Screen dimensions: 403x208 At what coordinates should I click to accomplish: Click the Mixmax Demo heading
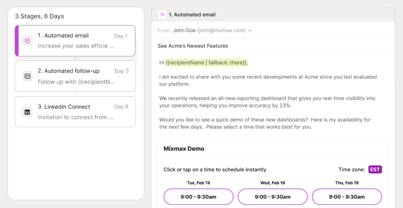tap(184, 149)
